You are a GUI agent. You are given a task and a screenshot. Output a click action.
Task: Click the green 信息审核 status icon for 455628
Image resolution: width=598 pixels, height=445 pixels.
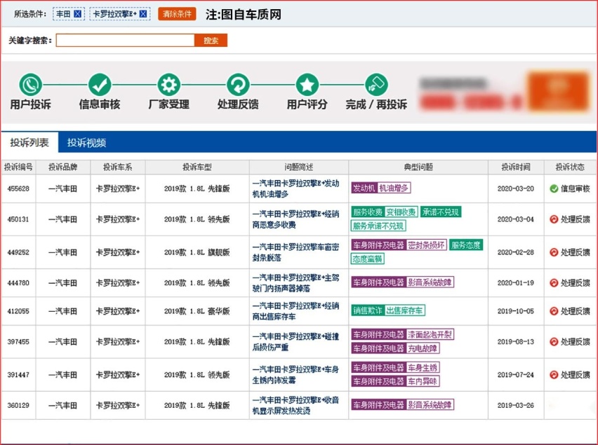[554, 189]
